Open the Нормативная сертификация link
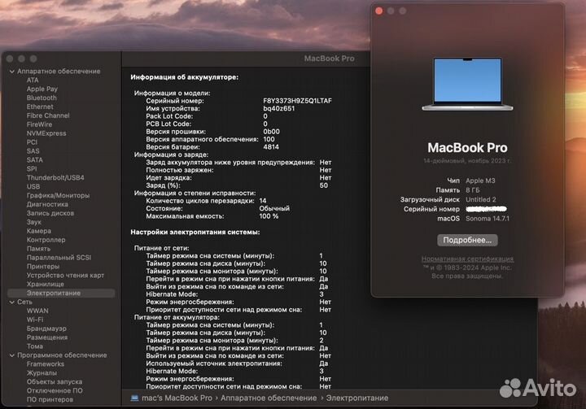586x409 pixels. [467, 259]
